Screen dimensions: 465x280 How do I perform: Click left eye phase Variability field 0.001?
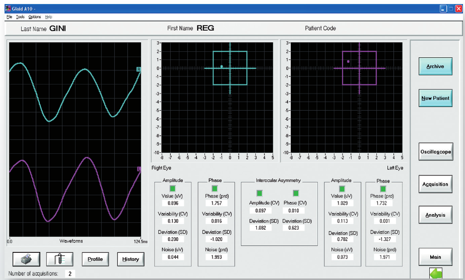384,221
